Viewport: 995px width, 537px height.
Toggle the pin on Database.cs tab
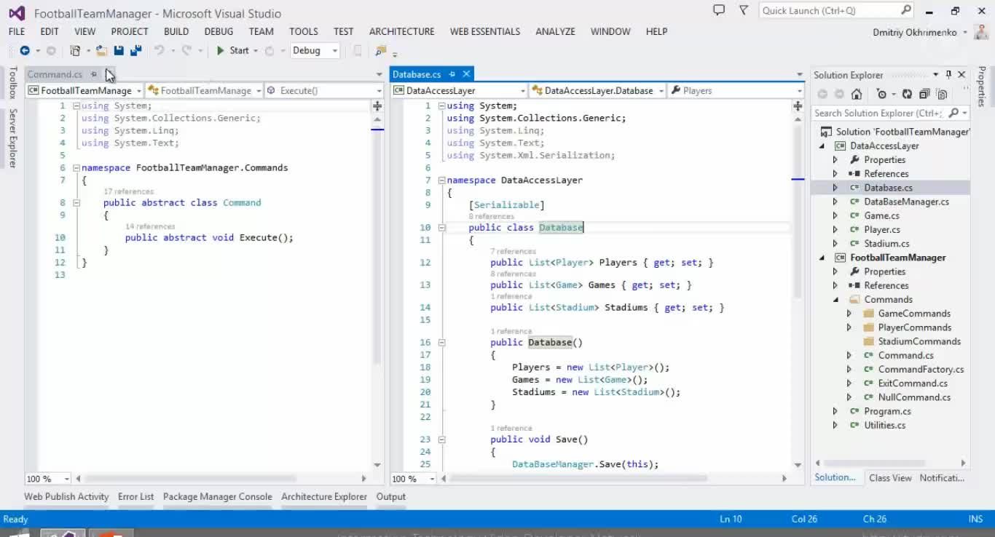[452, 74]
